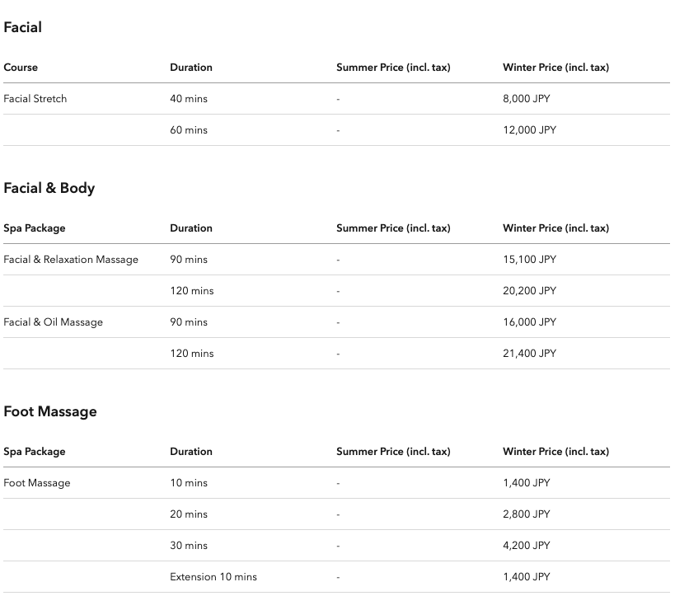675x596 pixels.
Task: Select Facial & Oil Massage package
Action: pyautogui.click(x=54, y=322)
